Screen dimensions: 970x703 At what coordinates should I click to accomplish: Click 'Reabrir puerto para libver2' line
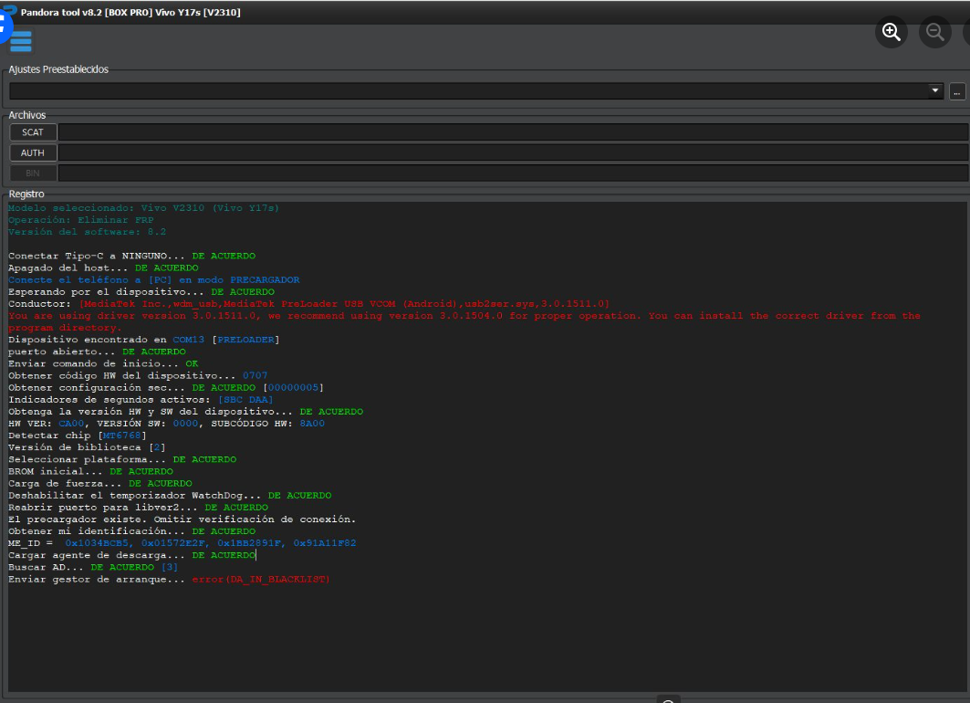(x=138, y=508)
